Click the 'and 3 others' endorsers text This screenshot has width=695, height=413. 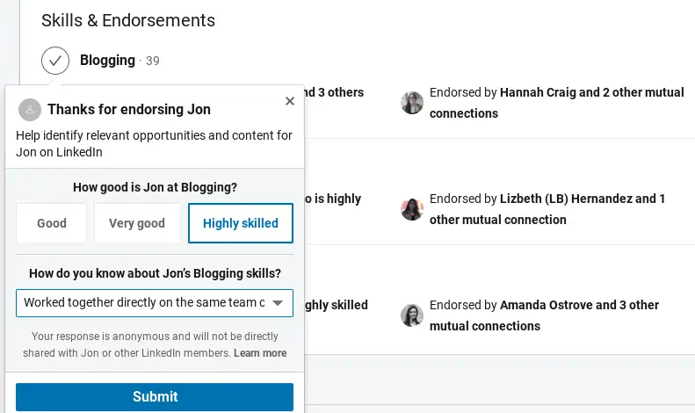334,92
